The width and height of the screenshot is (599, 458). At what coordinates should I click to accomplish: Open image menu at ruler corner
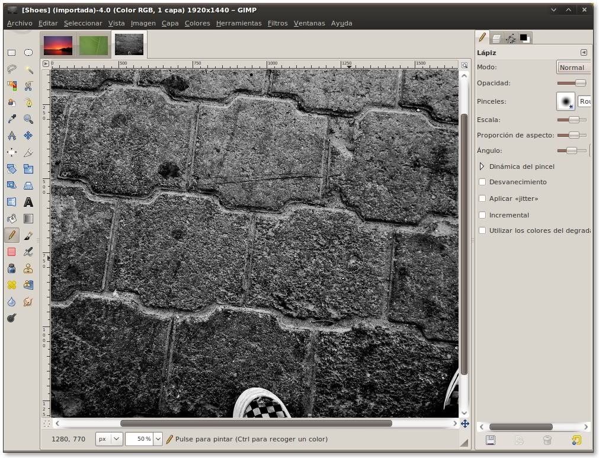46,64
